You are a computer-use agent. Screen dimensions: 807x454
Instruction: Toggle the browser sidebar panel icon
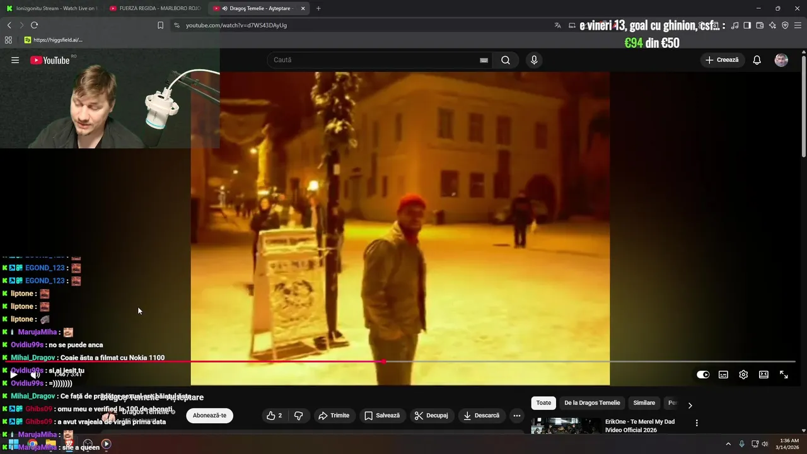[x=747, y=25]
